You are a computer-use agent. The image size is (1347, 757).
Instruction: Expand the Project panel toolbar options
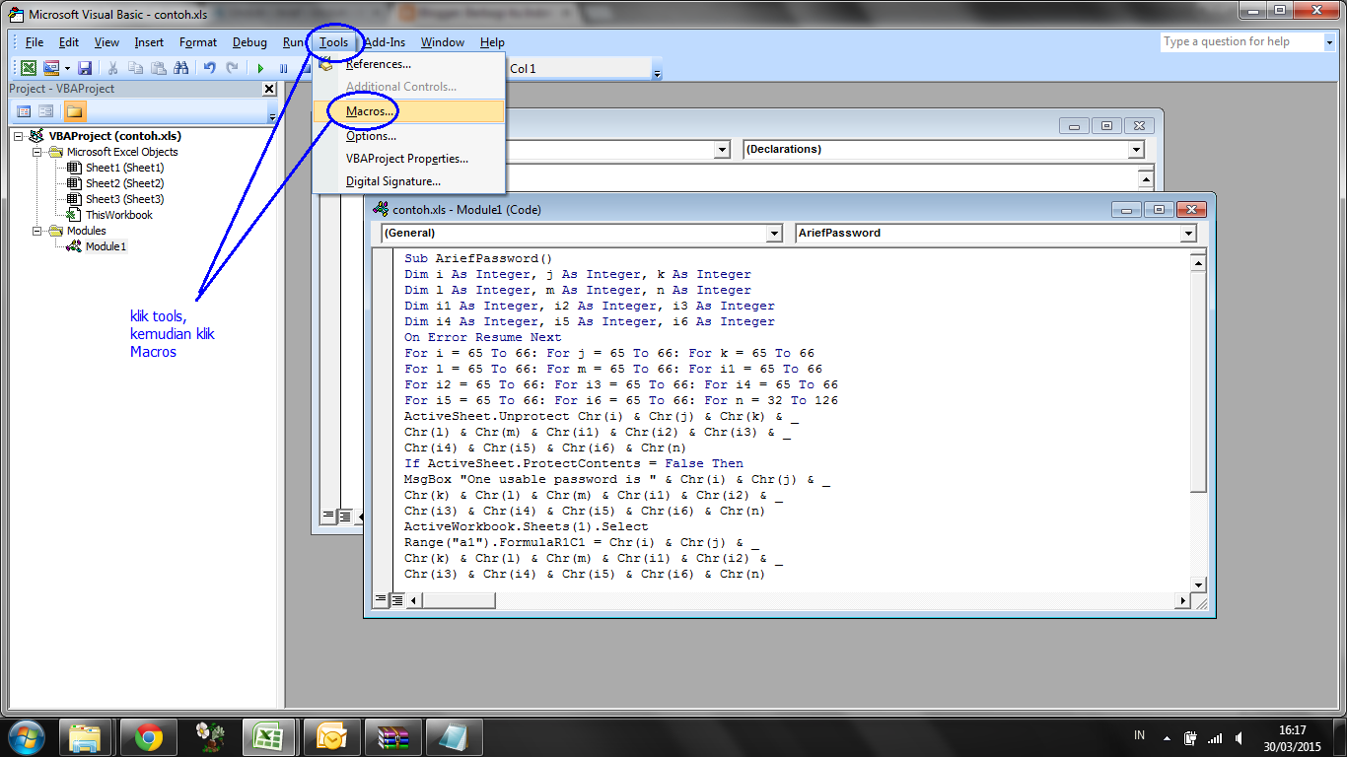(272, 114)
